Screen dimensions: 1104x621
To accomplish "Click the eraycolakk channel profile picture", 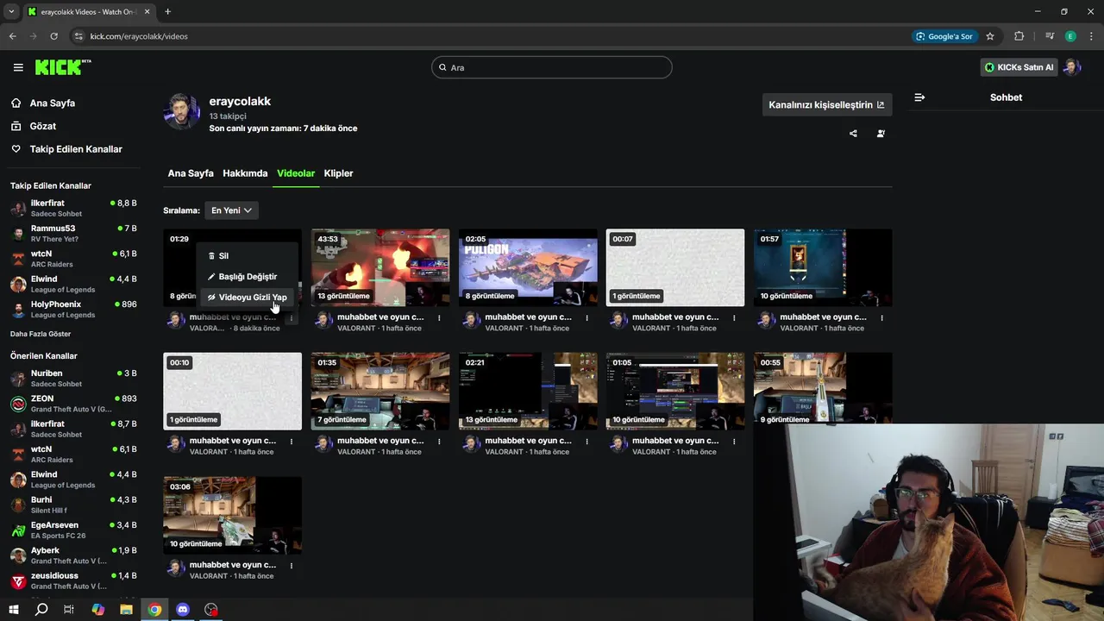I will point(182,111).
